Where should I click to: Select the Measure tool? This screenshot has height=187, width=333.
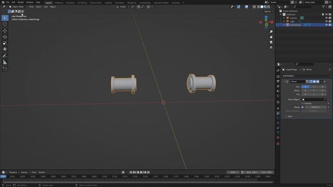[5, 62]
